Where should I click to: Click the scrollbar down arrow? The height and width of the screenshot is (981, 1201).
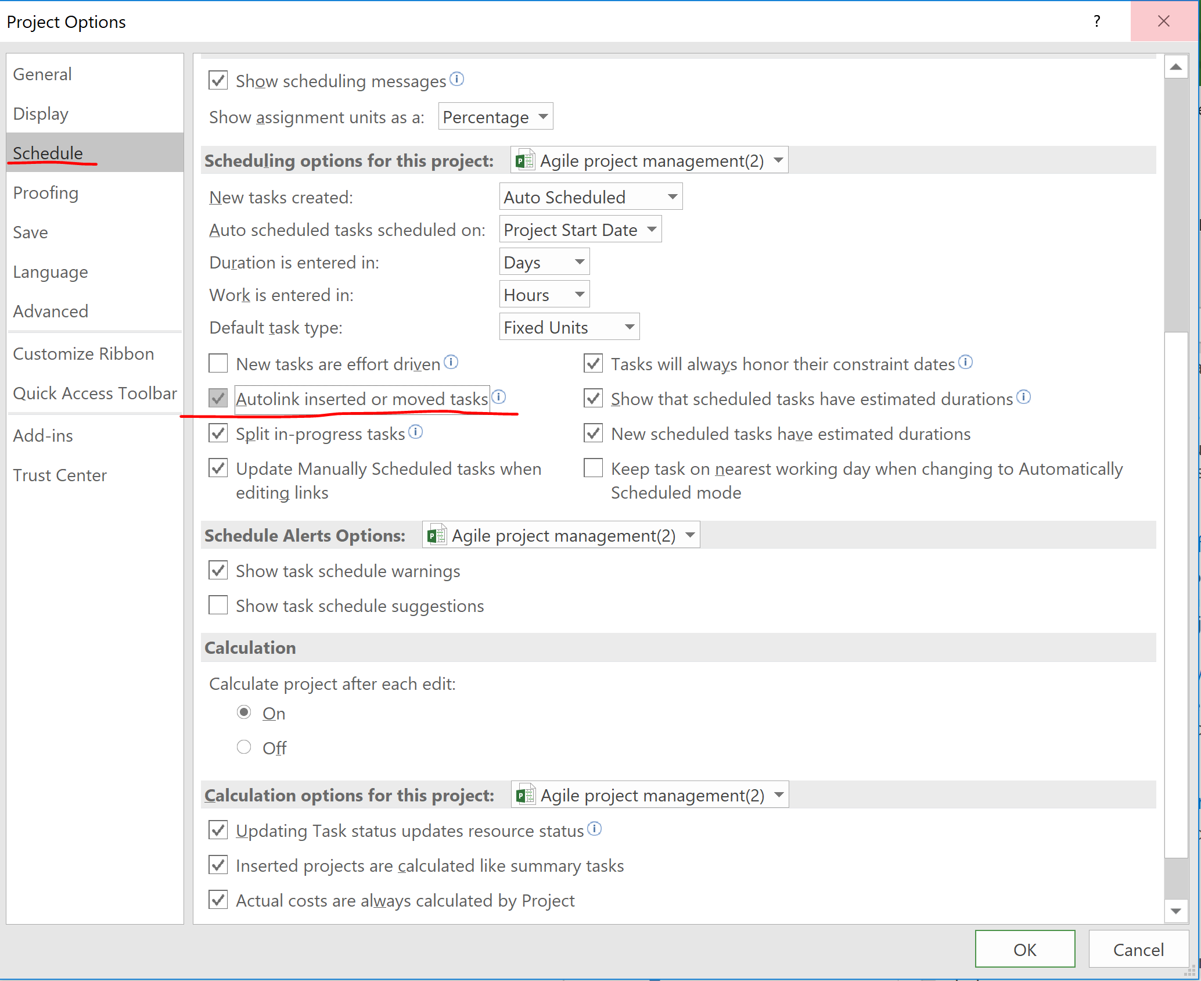(1175, 911)
